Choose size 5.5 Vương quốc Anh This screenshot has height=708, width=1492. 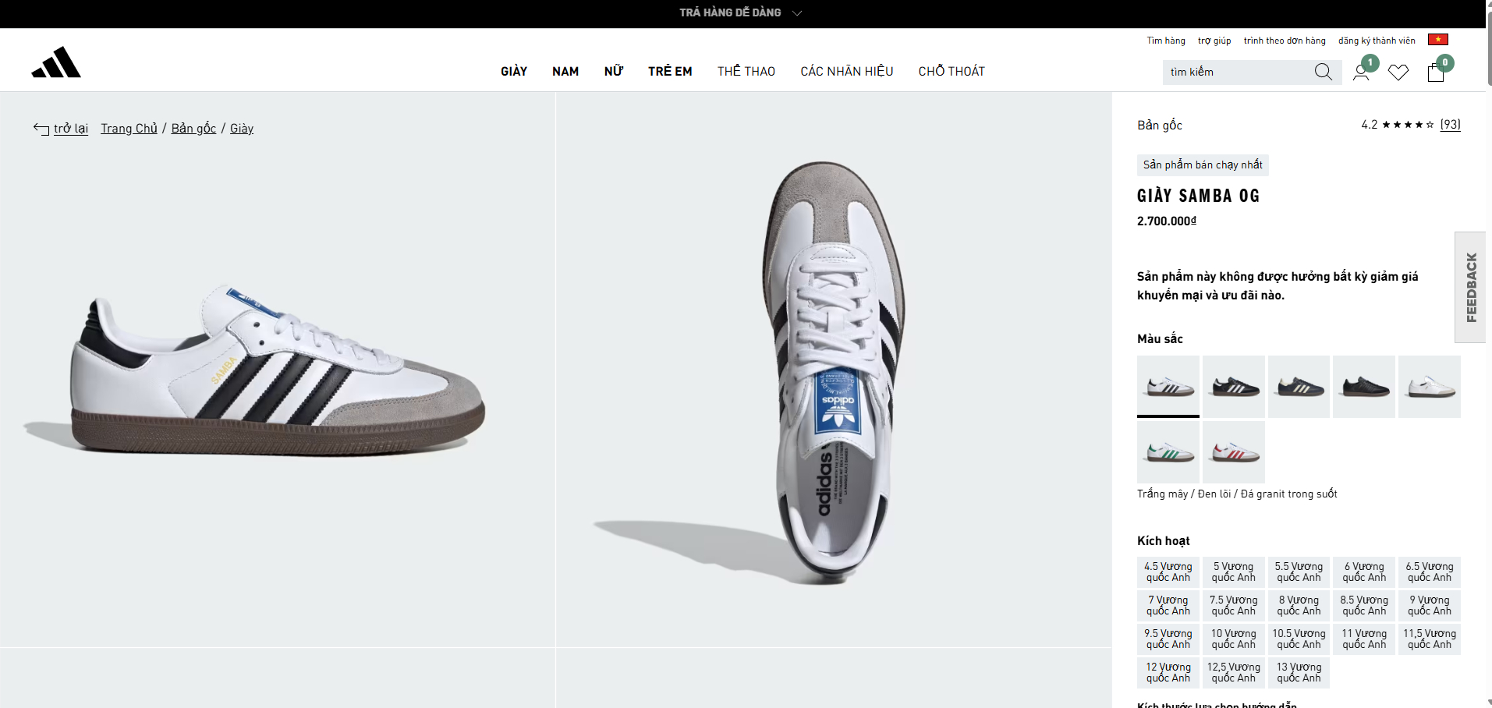click(1299, 572)
